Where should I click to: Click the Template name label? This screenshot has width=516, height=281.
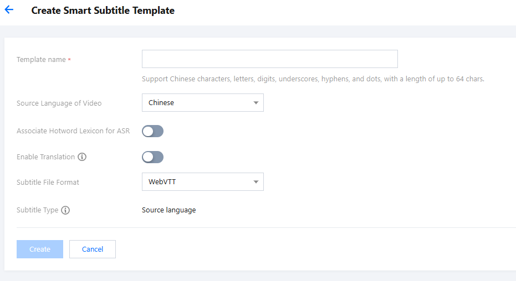(x=41, y=60)
